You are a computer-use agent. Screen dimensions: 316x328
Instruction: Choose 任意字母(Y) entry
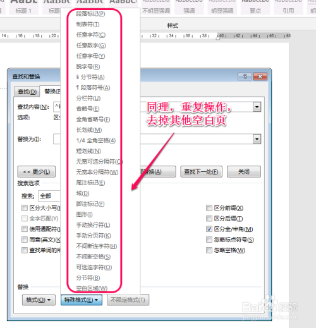[90, 56]
